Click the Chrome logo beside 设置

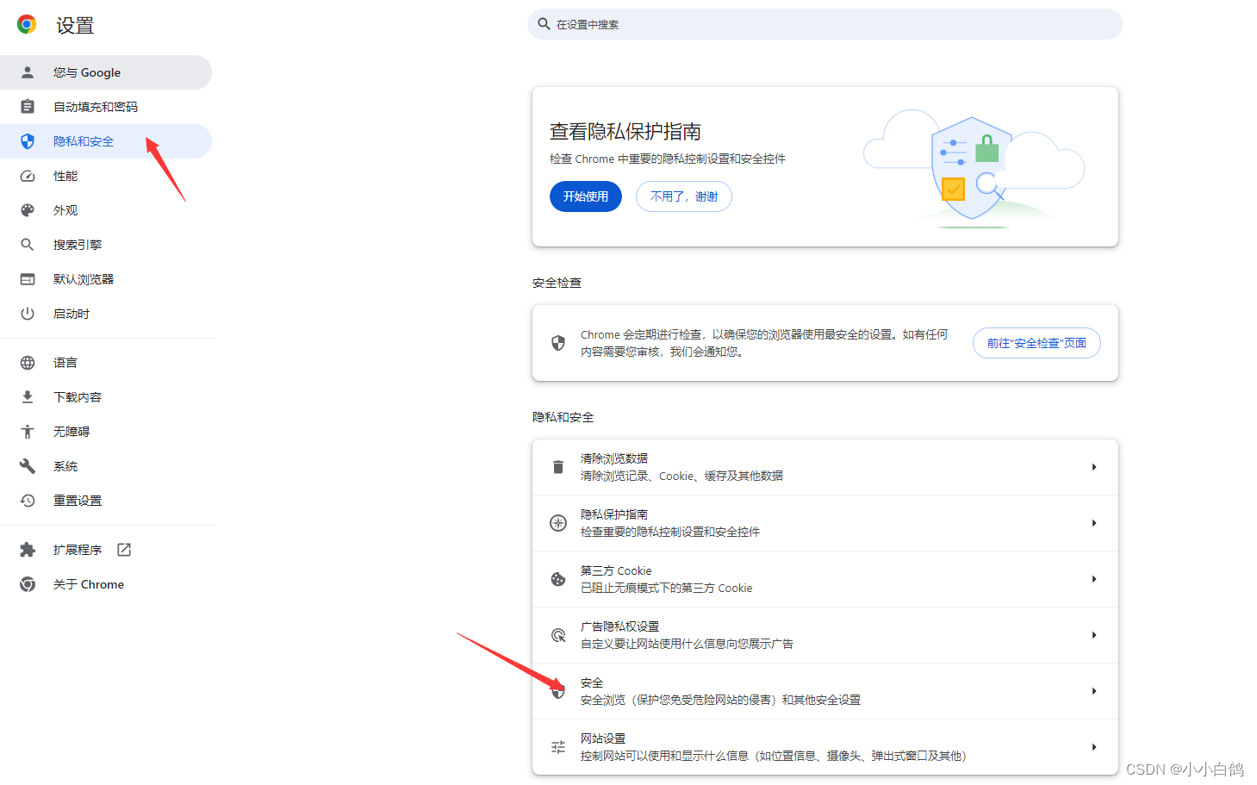coord(27,25)
